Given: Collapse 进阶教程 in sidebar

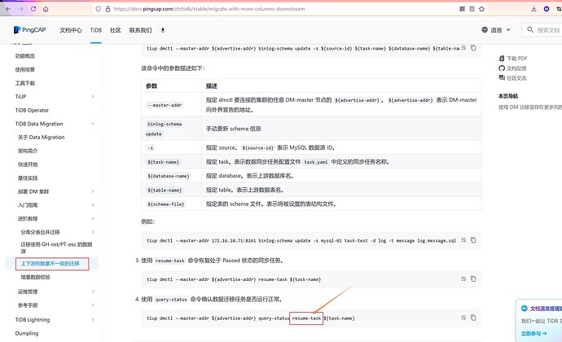Looking at the screenshot, I should 93,218.
